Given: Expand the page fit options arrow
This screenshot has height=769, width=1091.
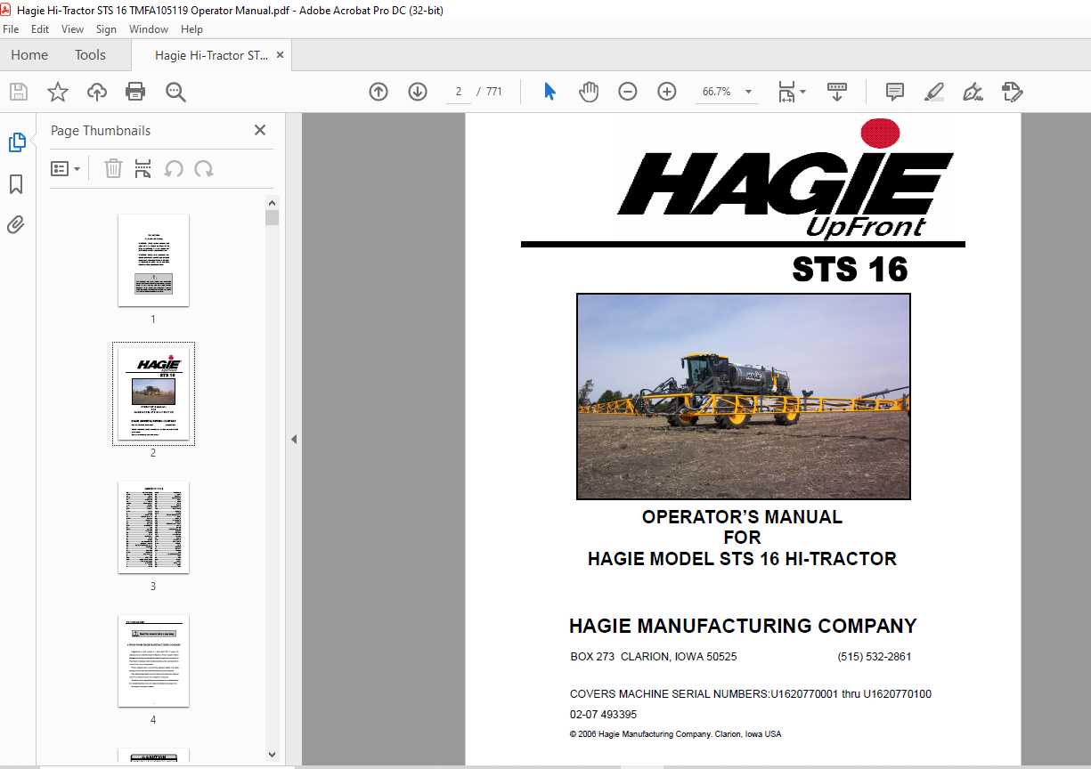Looking at the screenshot, I should point(802,92).
